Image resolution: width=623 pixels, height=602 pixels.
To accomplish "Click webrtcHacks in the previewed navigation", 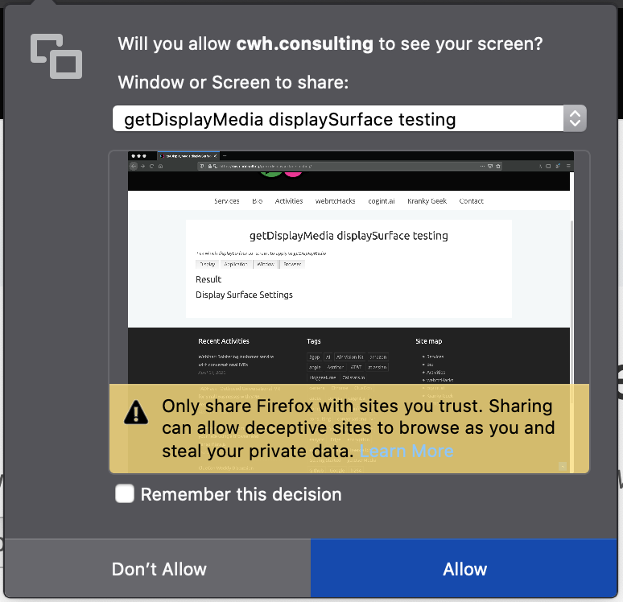I will (x=335, y=201).
